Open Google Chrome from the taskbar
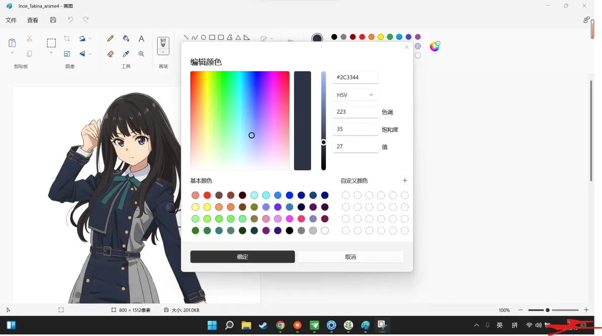Viewport: 602px width, 336px height. click(280, 325)
